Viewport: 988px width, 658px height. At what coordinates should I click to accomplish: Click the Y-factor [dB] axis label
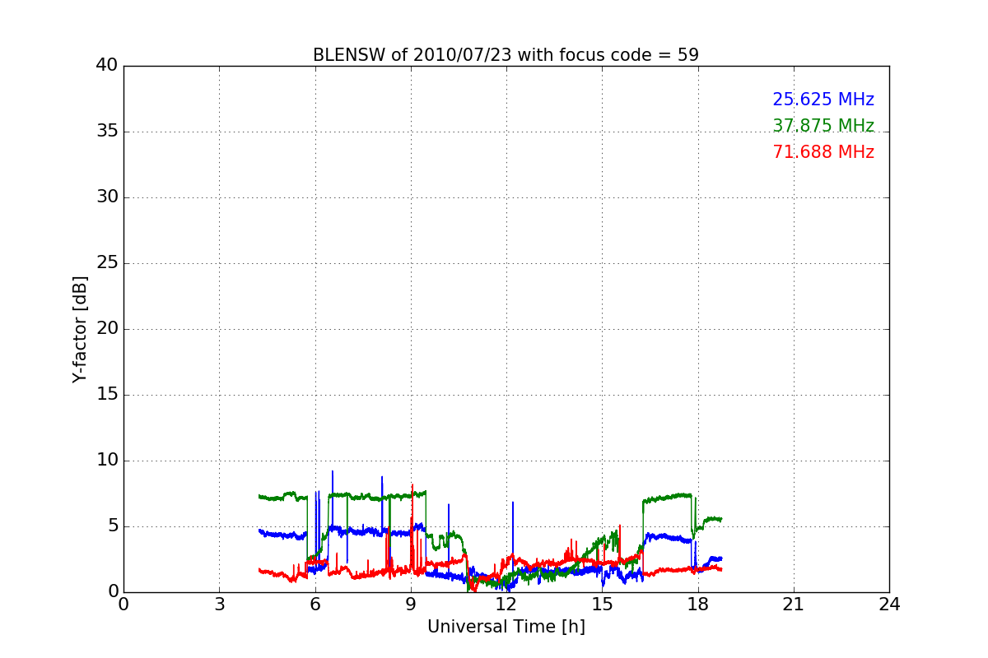[80, 329]
